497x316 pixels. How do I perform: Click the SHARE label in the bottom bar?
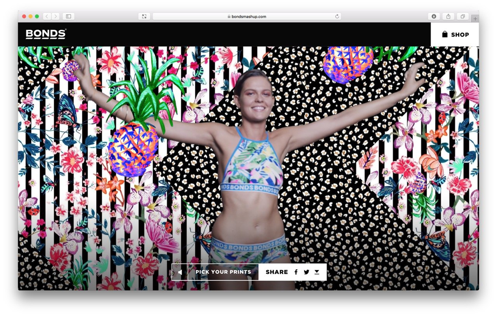tap(277, 272)
